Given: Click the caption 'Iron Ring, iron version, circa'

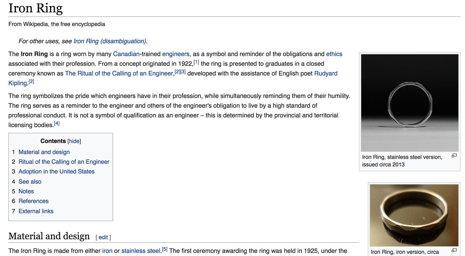Looking at the screenshot, I should click(405, 252).
